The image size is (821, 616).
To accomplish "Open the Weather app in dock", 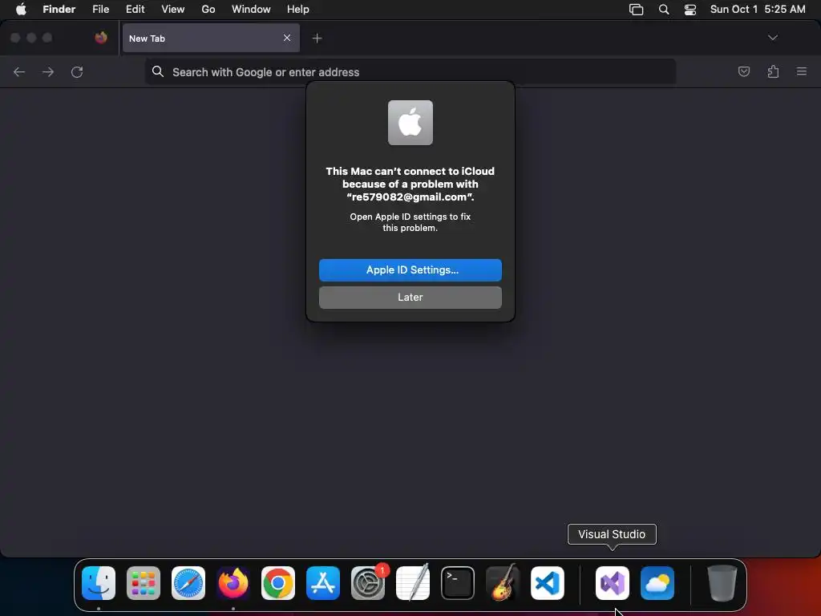I will coord(657,583).
